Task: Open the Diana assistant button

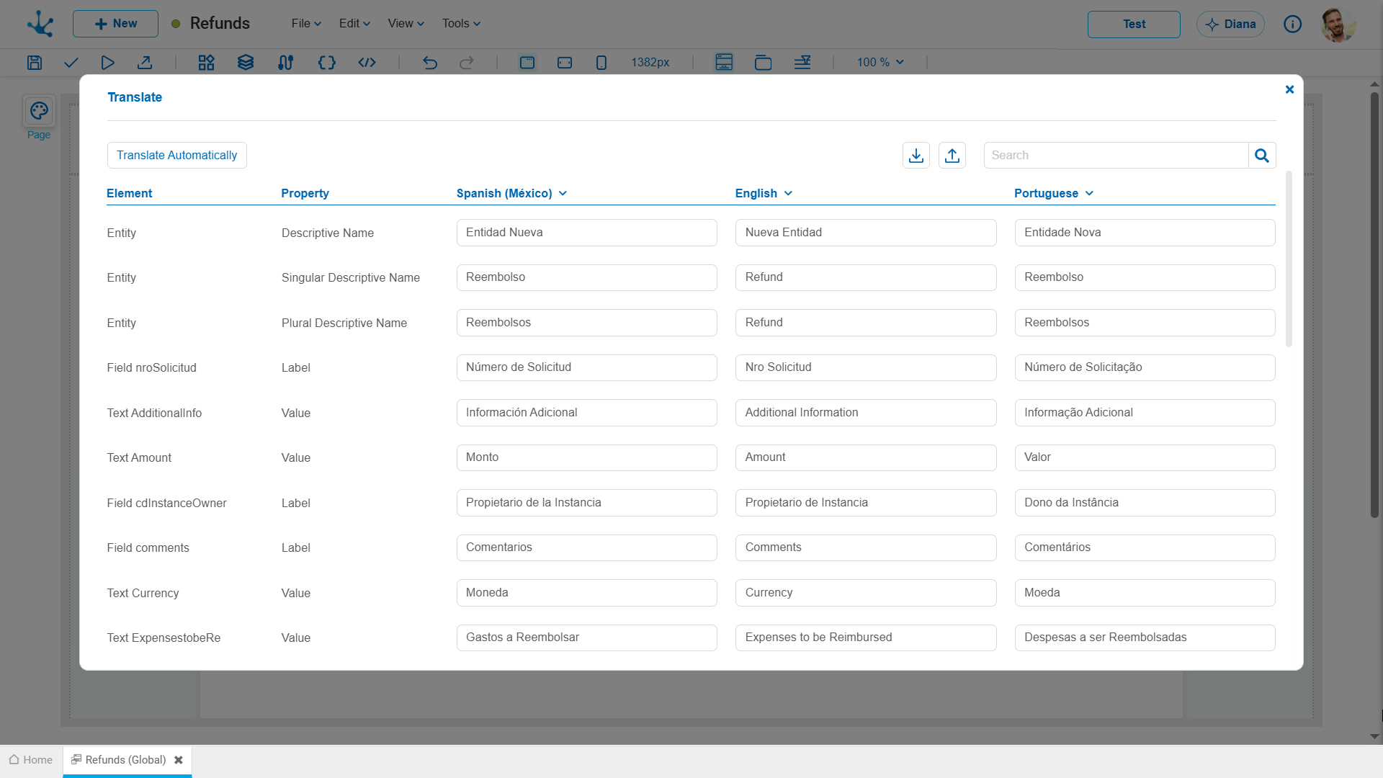Action: [x=1230, y=24]
